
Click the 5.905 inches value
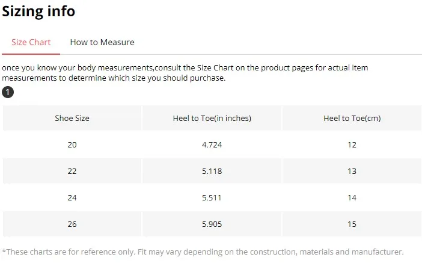212,224
